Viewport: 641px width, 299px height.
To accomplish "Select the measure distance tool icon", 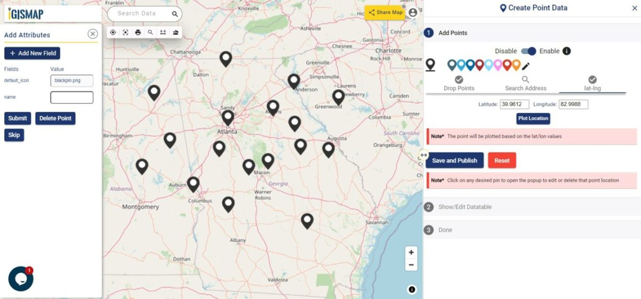I will (x=163, y=33).
